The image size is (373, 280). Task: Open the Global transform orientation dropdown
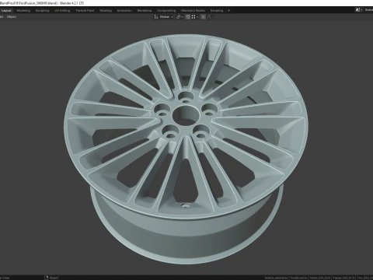coord(164,17)
